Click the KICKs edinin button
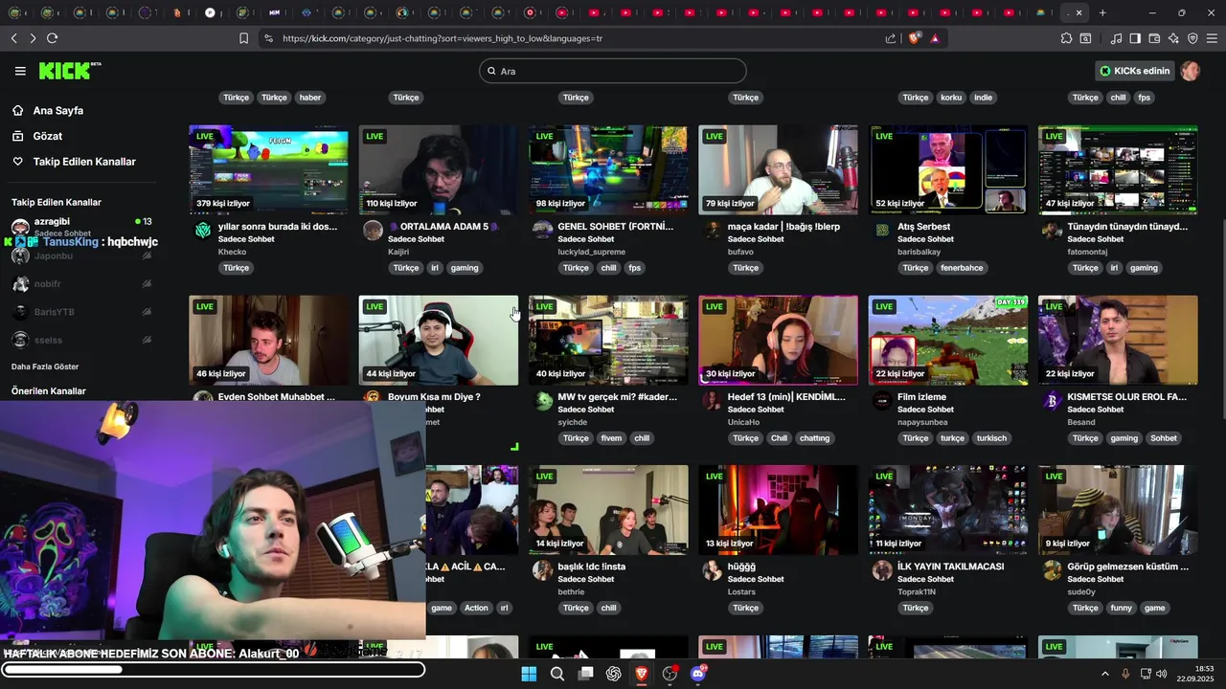The height and width of the screenshot is (689, 1226). click(1135, 71)
